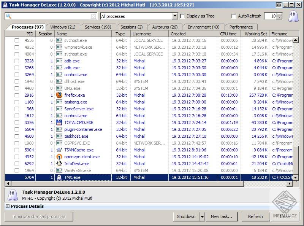Click the New task button
Image resolution: width=304 pixels, height=226 pixels.
pos(222,216)
